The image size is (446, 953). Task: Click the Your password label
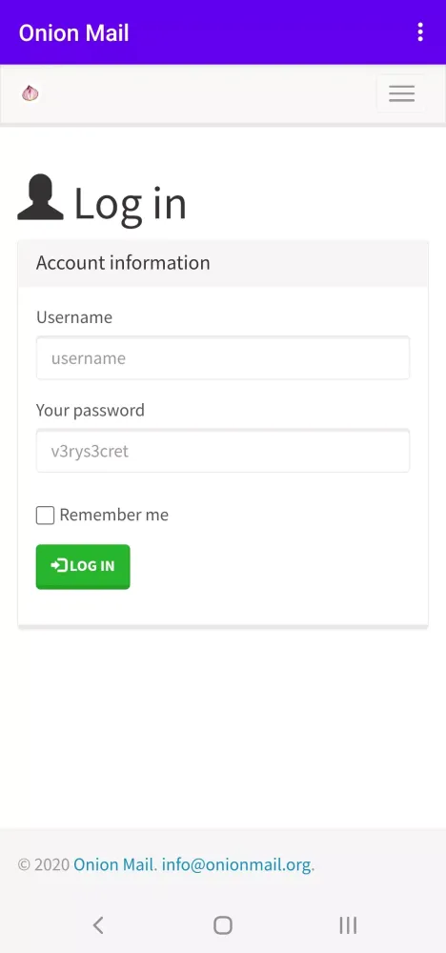(90, 410)
